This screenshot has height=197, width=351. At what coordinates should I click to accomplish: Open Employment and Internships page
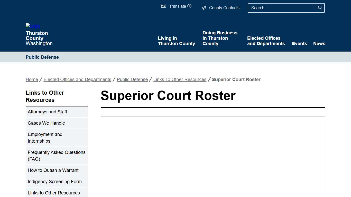pos(45,138)
